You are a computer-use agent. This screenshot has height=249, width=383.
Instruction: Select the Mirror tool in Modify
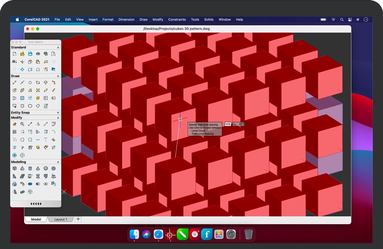click(x=38, y=124)
